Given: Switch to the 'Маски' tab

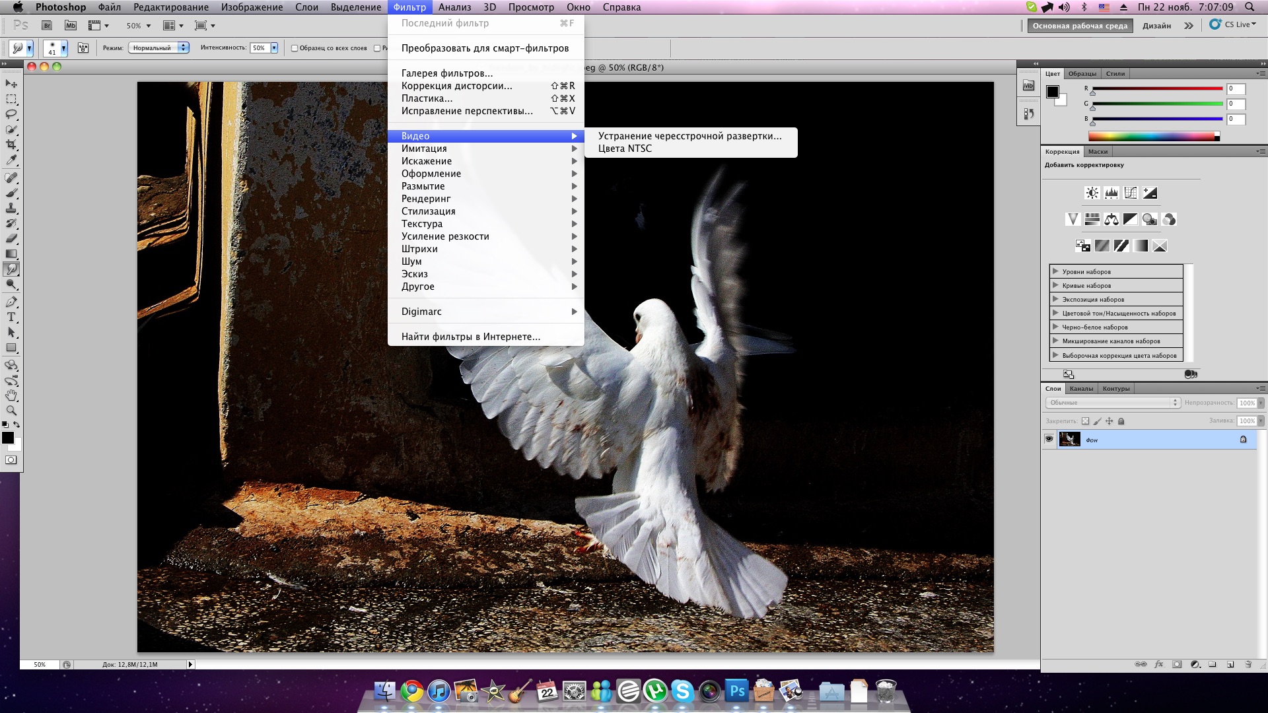Looking at the screenshot, I should (x=1098, y=152).
